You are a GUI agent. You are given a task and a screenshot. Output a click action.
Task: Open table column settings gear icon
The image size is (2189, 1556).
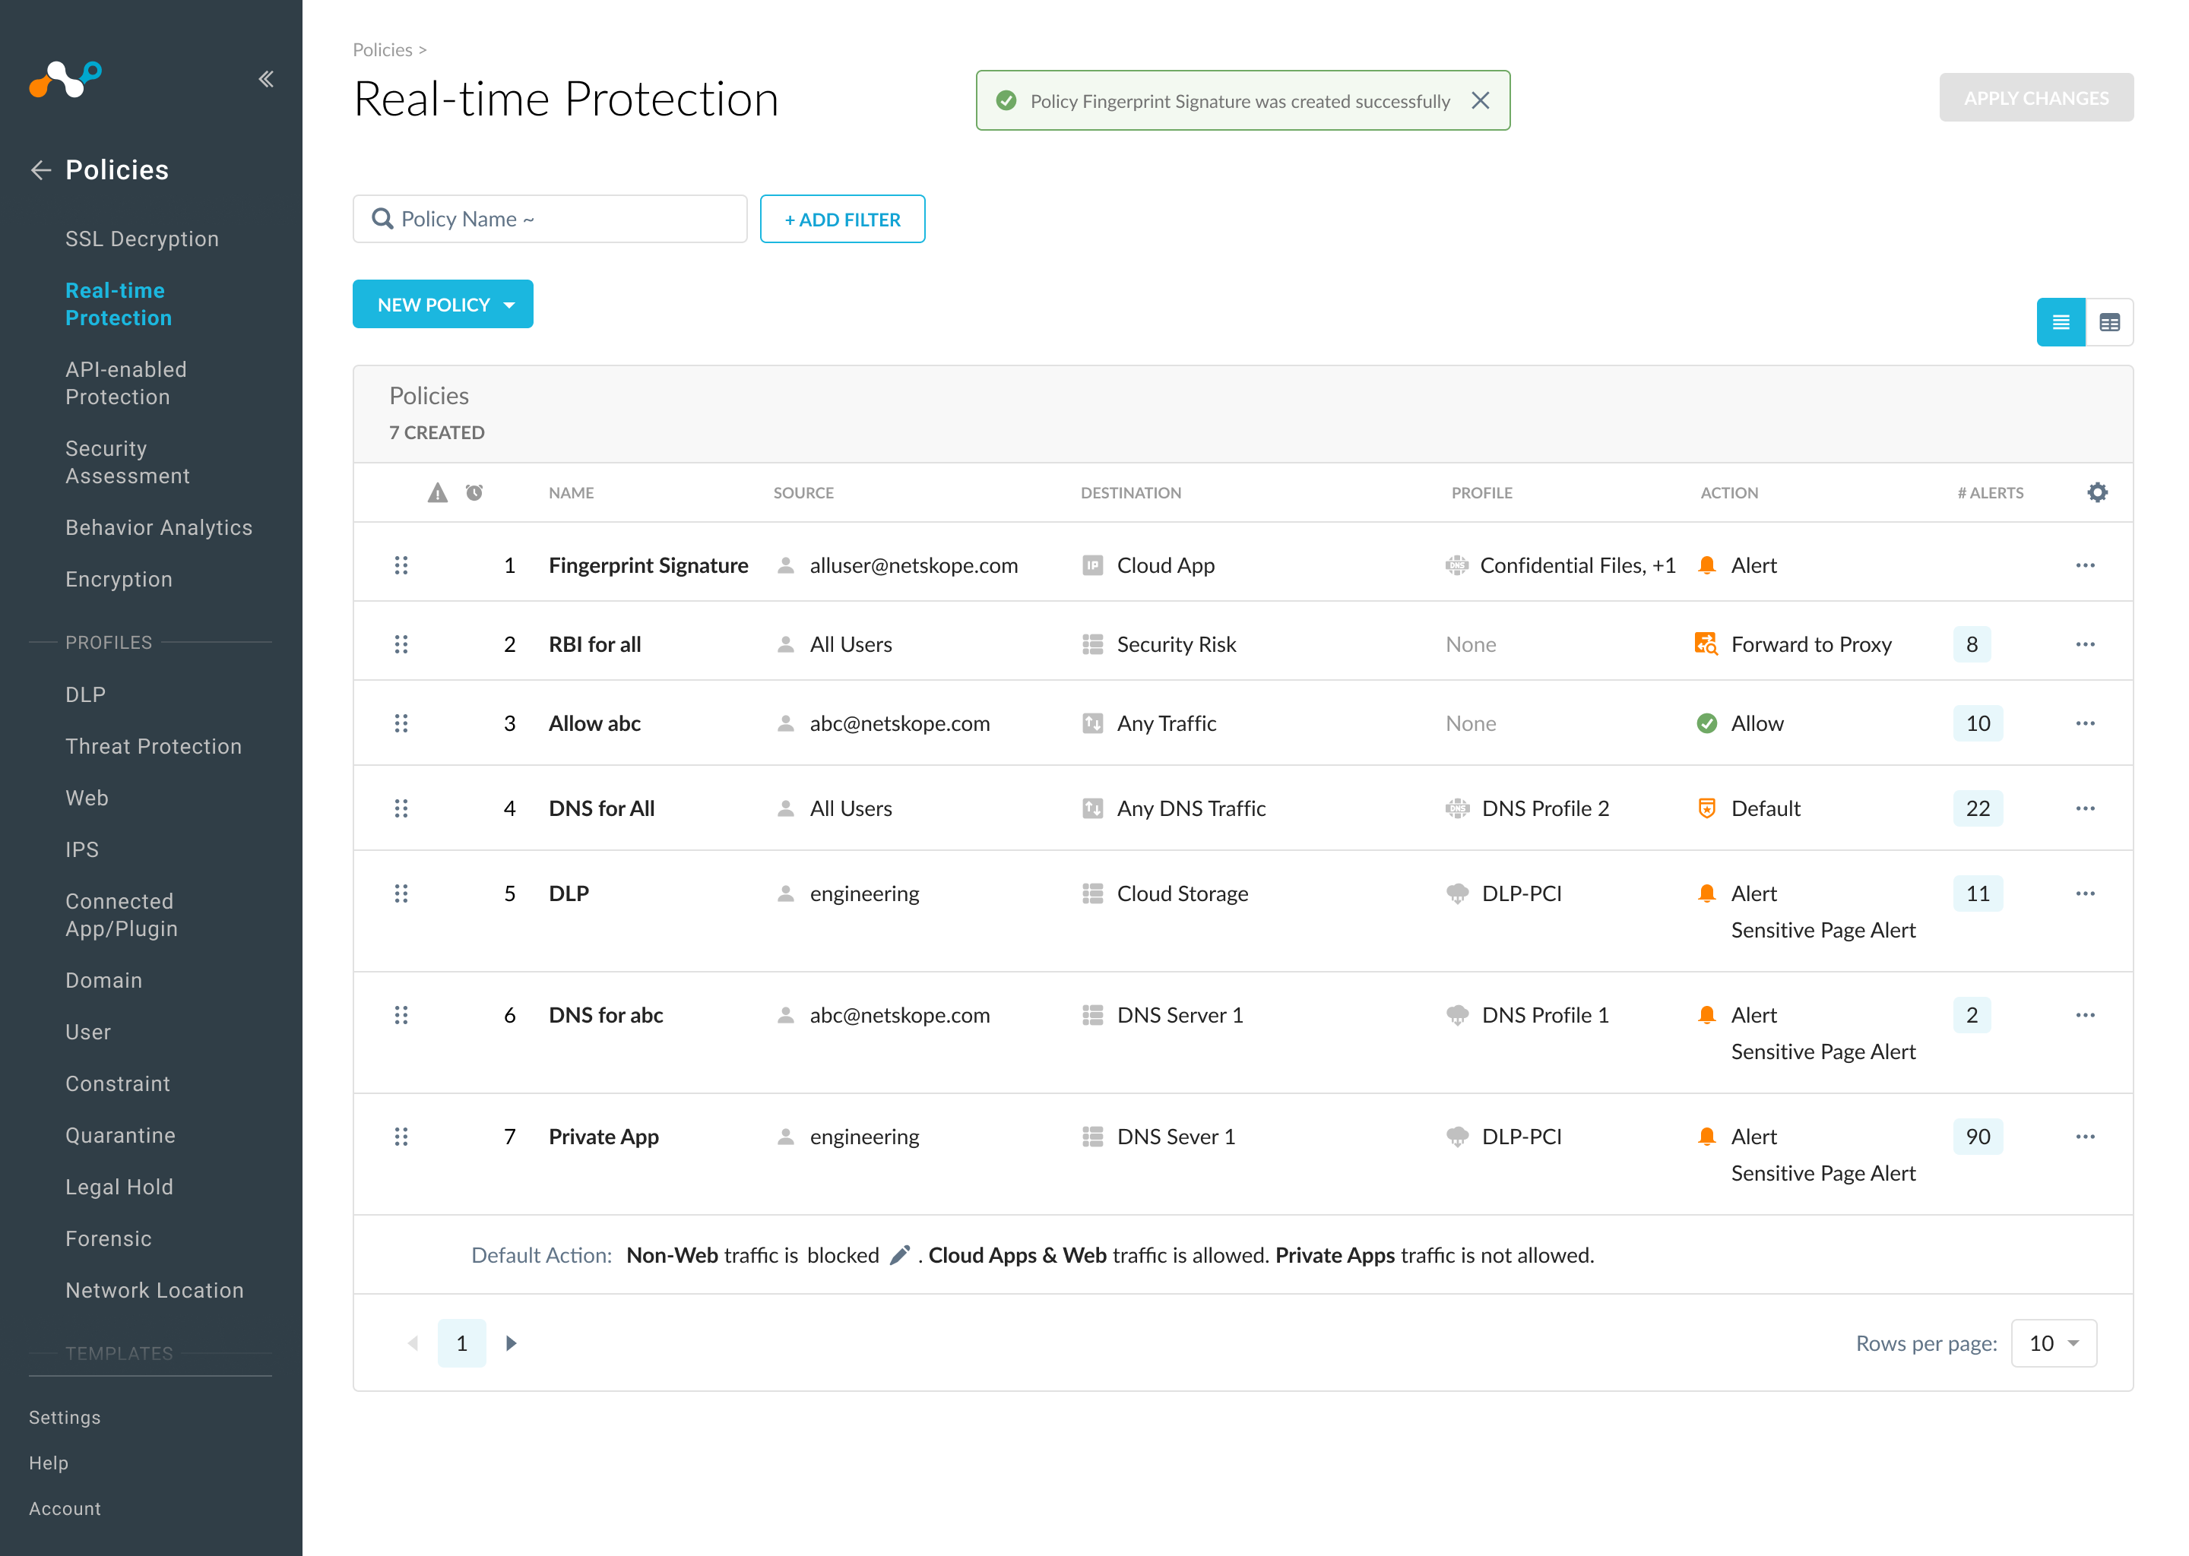coord(2097,492)
